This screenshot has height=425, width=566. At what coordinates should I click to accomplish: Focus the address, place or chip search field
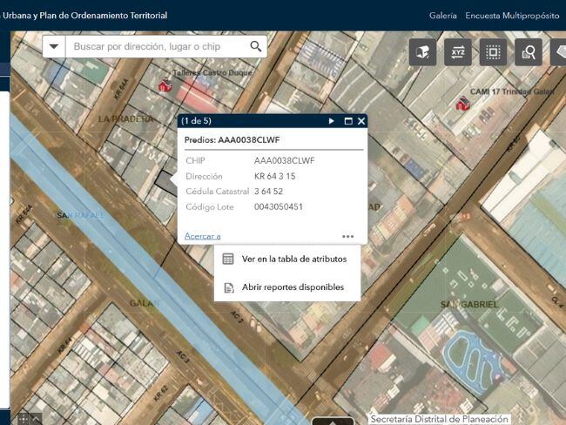pos(157,46)
